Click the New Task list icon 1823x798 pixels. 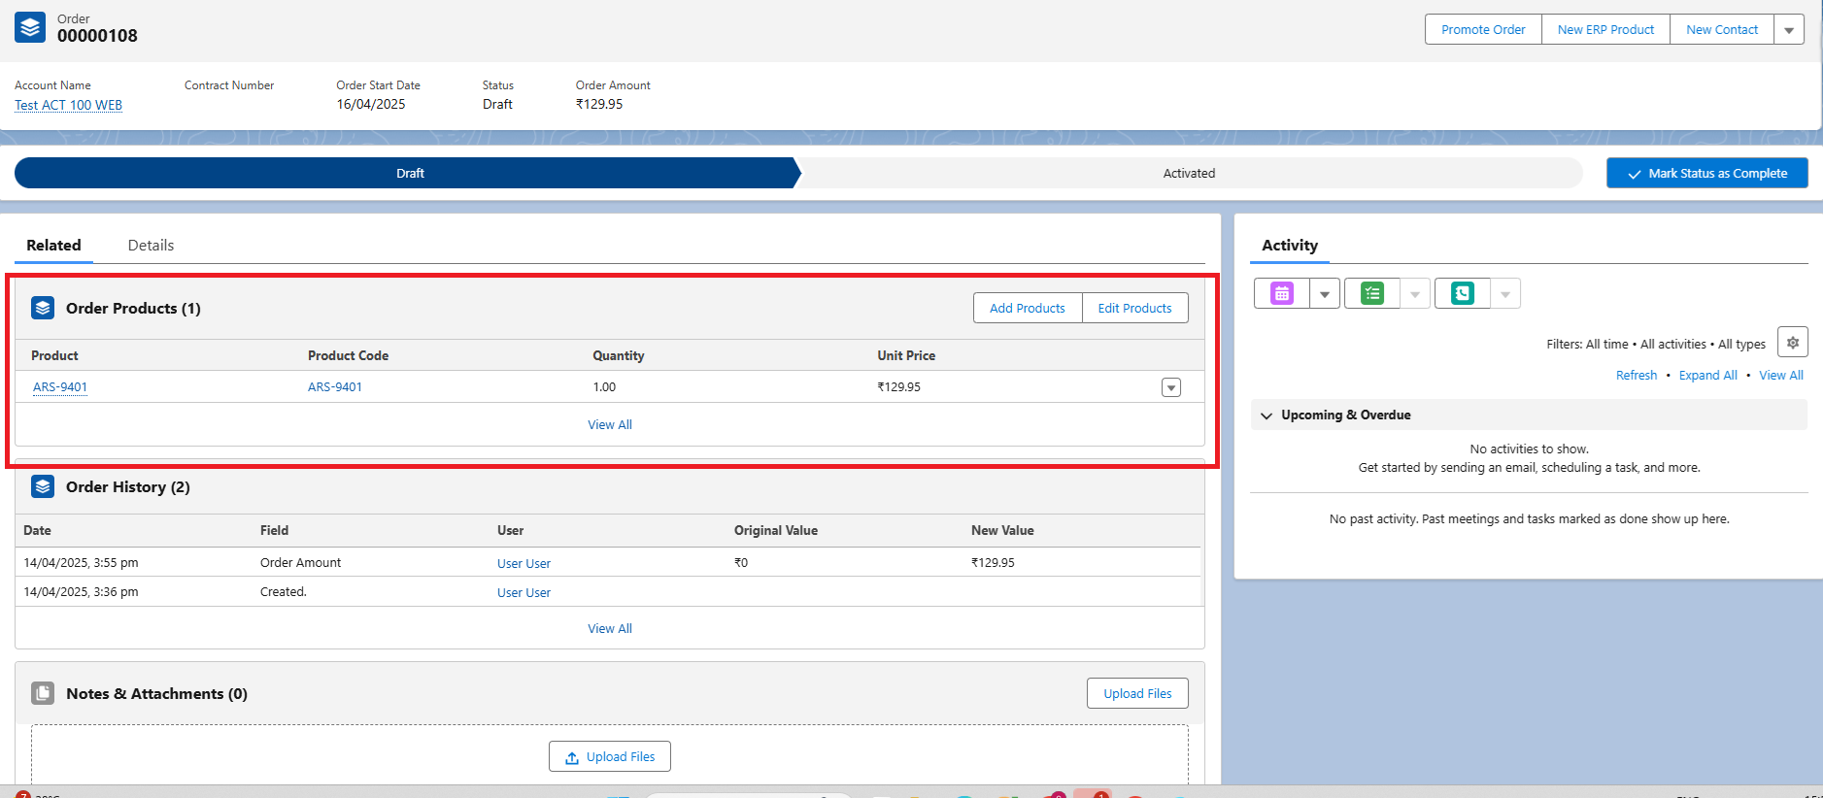1372,293
